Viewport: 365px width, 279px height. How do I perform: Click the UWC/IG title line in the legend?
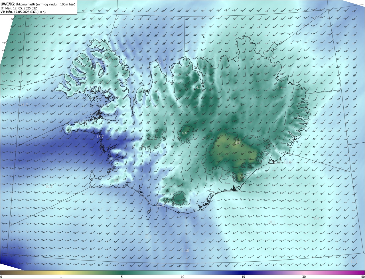pyautogui.click(x=38, y=4)
